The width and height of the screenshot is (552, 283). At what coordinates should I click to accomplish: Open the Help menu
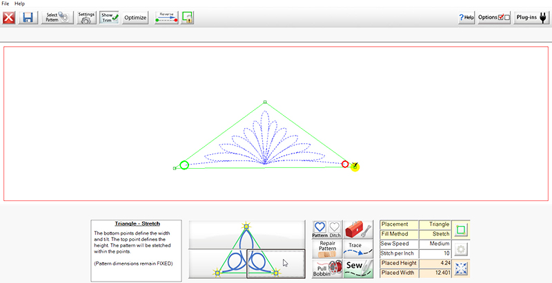click(19, 4)
